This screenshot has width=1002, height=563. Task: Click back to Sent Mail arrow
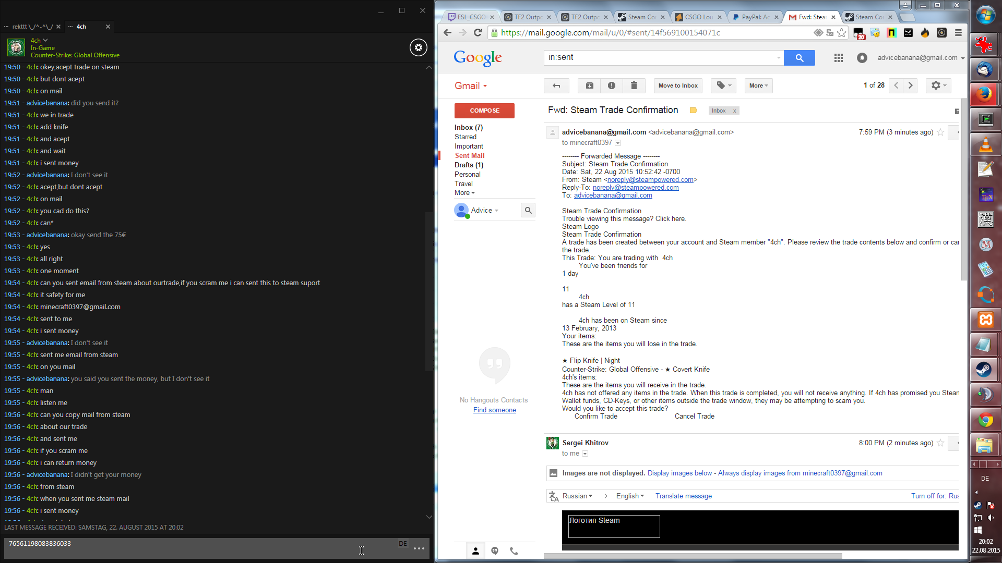[x=556, y=85]
